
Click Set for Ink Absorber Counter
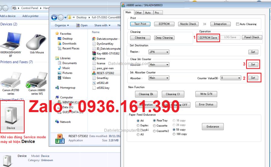(253, 78)
